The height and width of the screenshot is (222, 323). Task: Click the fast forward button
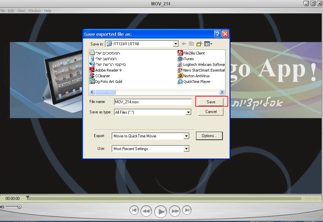(x=175, y=211)
